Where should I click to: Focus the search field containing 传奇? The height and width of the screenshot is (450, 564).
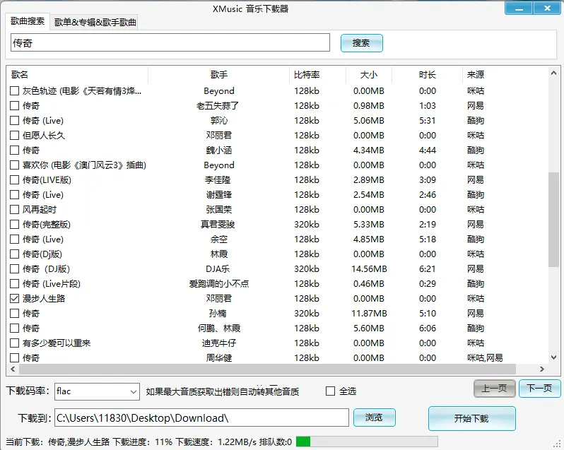pos(170,43)
